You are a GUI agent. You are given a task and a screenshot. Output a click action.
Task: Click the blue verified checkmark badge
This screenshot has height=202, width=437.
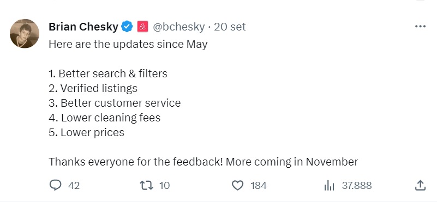[x=127, y=27]
